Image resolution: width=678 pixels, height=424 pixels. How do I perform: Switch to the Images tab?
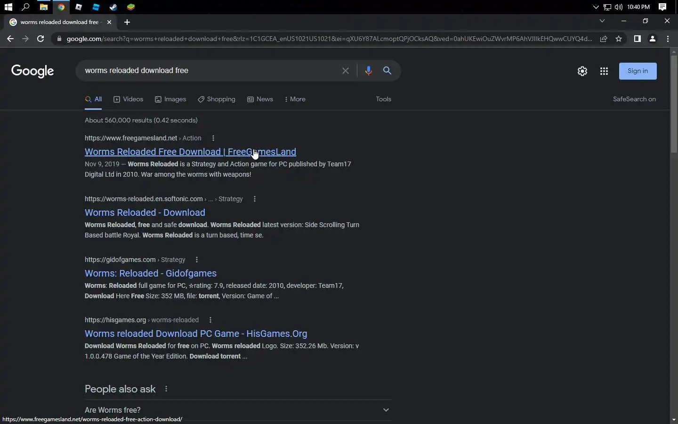[170, 99]
